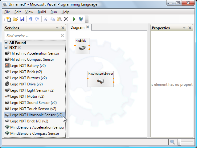The height and width of the screenshot is (148, 197).
Task: Clear the Find service search box
Action: pos(62,35)
